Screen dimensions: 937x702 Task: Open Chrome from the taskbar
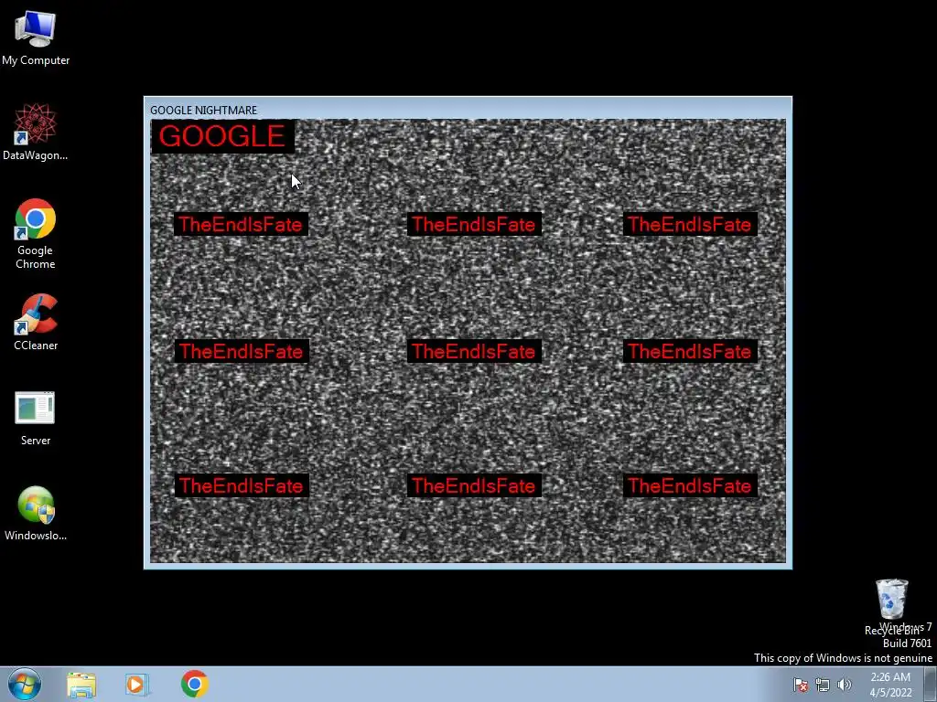click(x=194, y=684)
